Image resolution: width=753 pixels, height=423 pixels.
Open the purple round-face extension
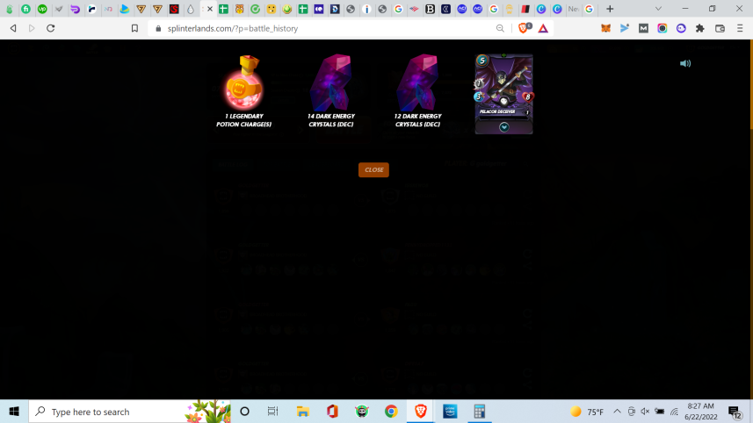[681, 28]
